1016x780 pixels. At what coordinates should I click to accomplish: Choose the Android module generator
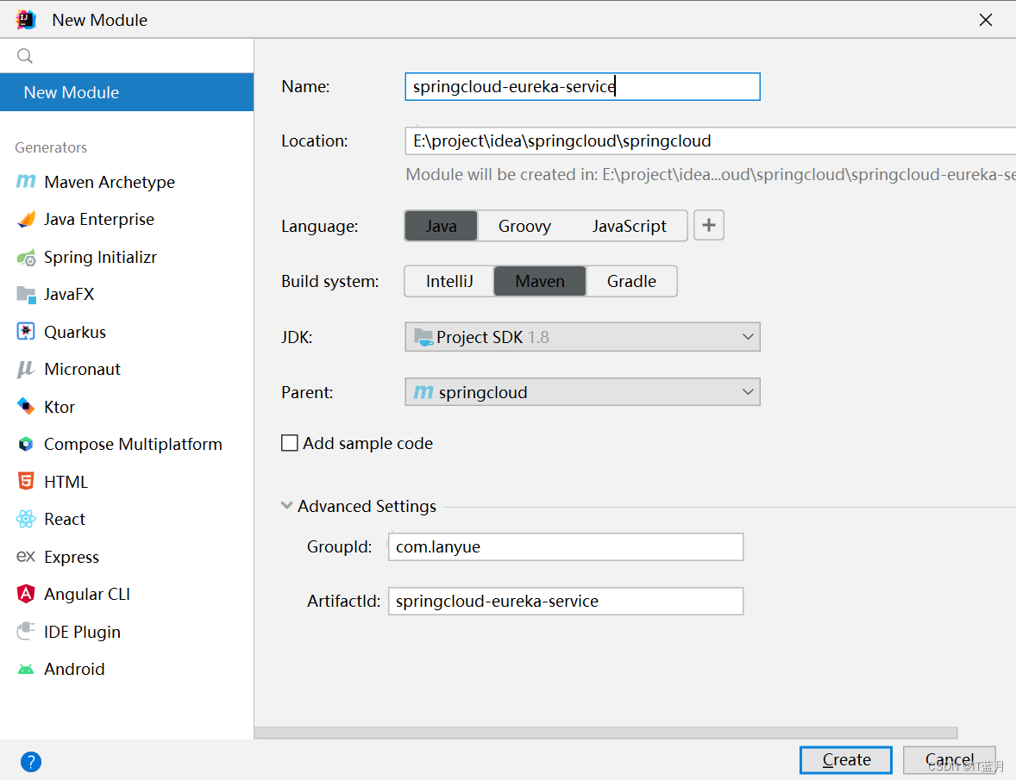(73, 669)
